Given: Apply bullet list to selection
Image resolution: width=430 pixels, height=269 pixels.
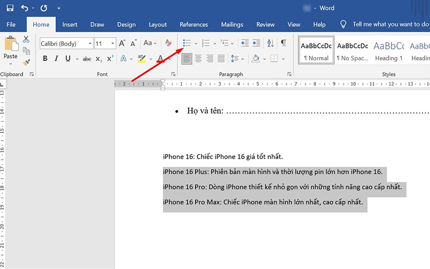Looking at the screenshot, I should pyautogui.click(x=187, y=43).
